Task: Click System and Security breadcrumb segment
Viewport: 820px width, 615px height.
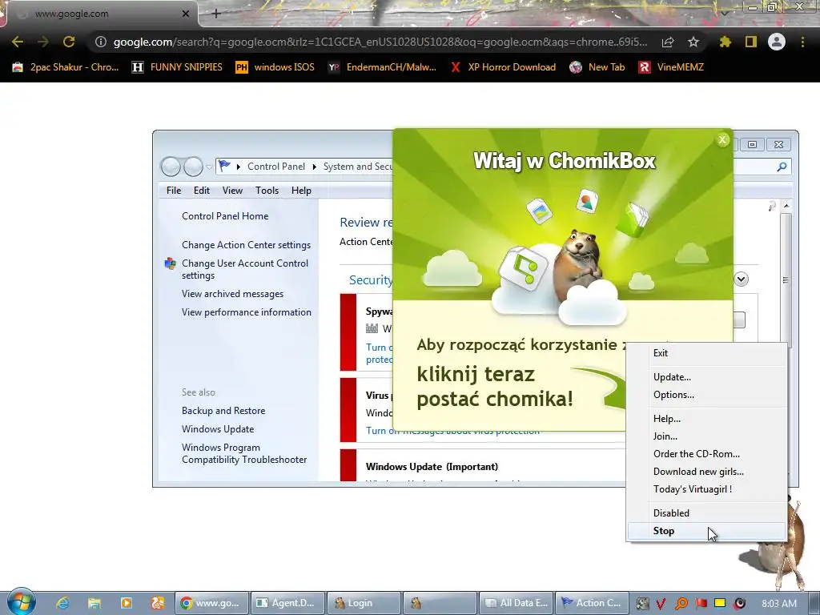Action: click(358, 167)
